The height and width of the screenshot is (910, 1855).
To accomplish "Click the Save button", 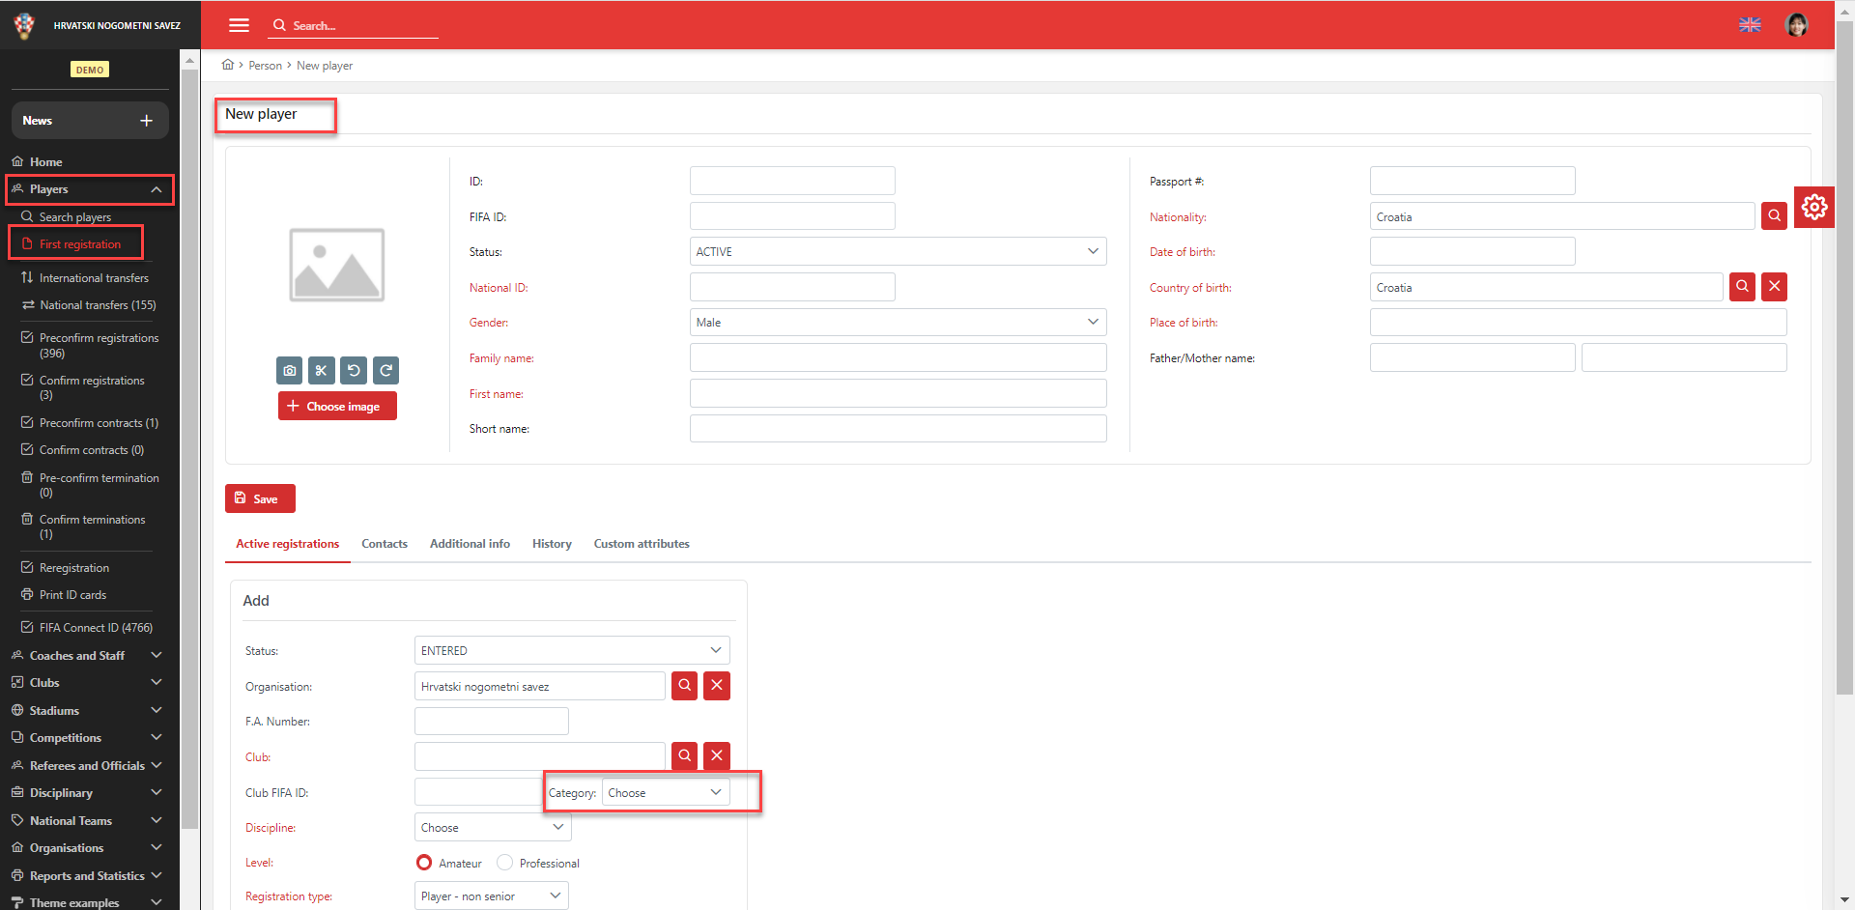I will click(x=260, y=498).
